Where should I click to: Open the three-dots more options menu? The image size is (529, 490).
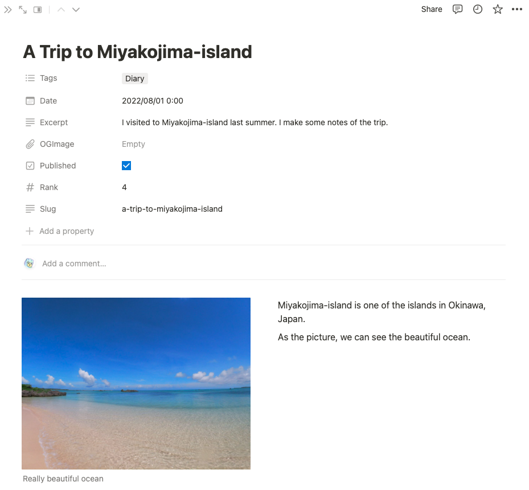click(517, 10)
